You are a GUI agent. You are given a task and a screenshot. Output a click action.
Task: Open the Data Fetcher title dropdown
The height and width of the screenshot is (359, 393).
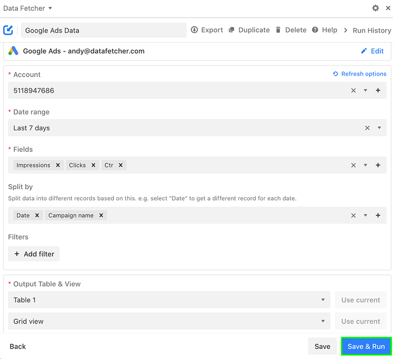pos(50,8)
